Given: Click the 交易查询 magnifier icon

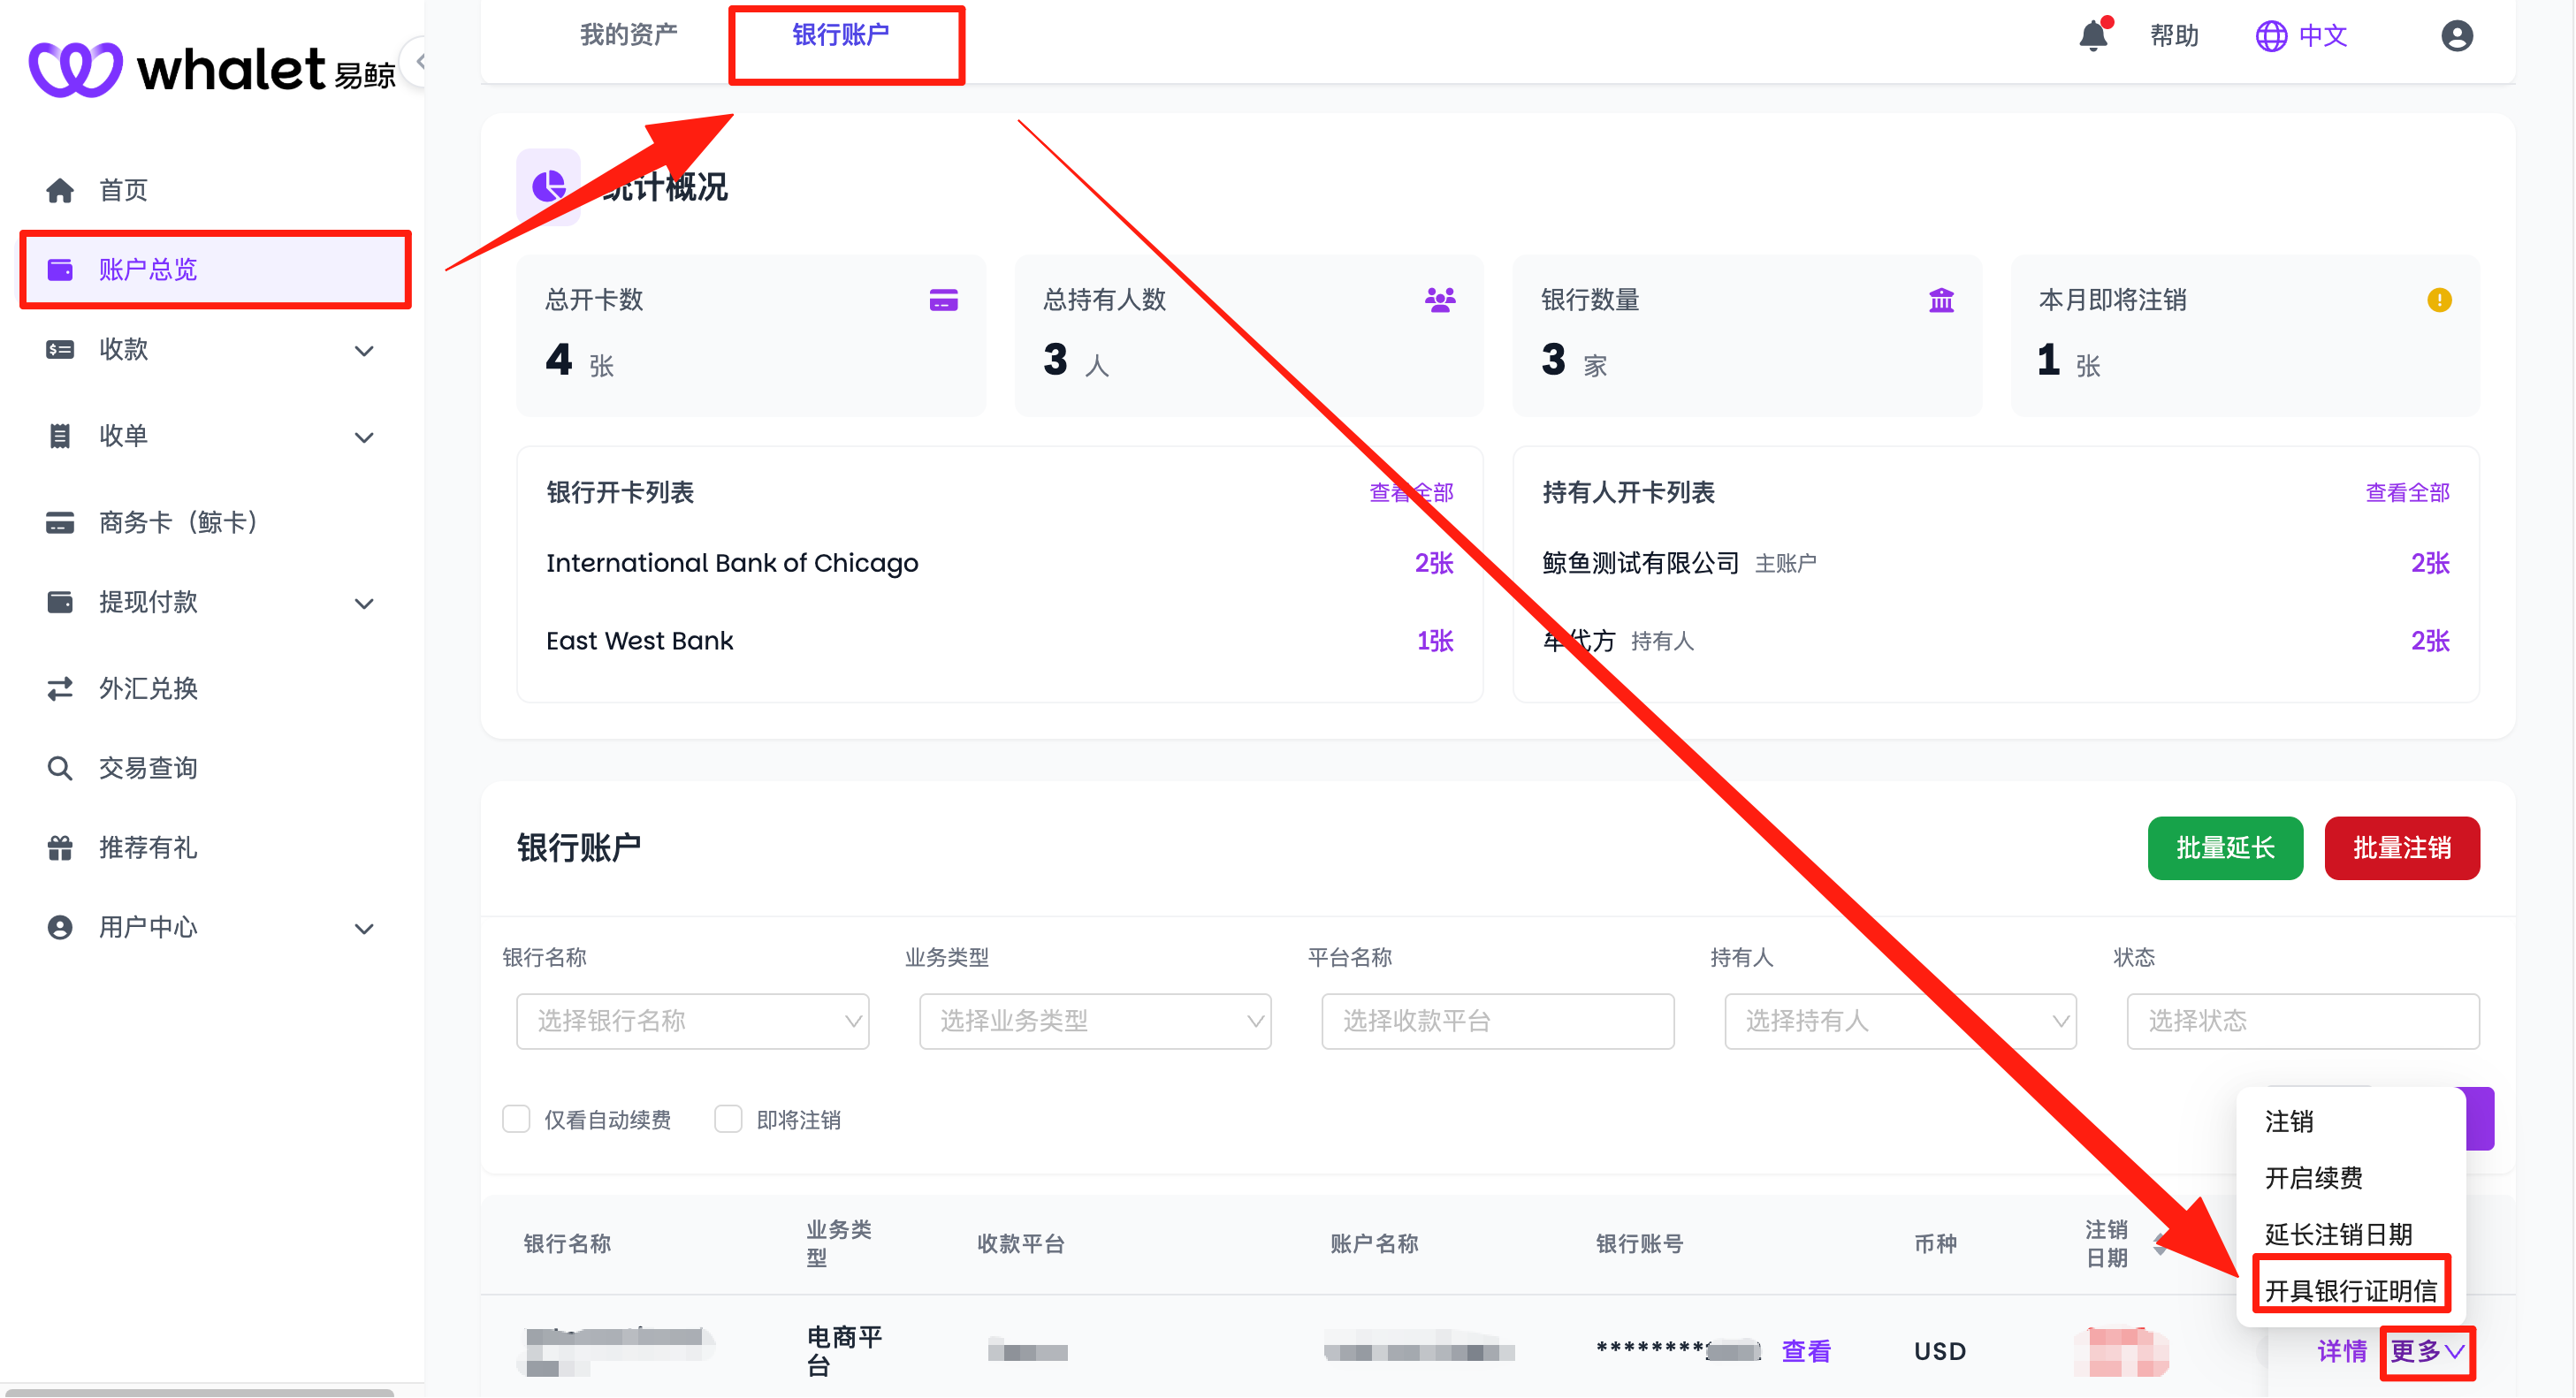Looking at the screenshot, I should pyautogui.click(x=59, y=767).
